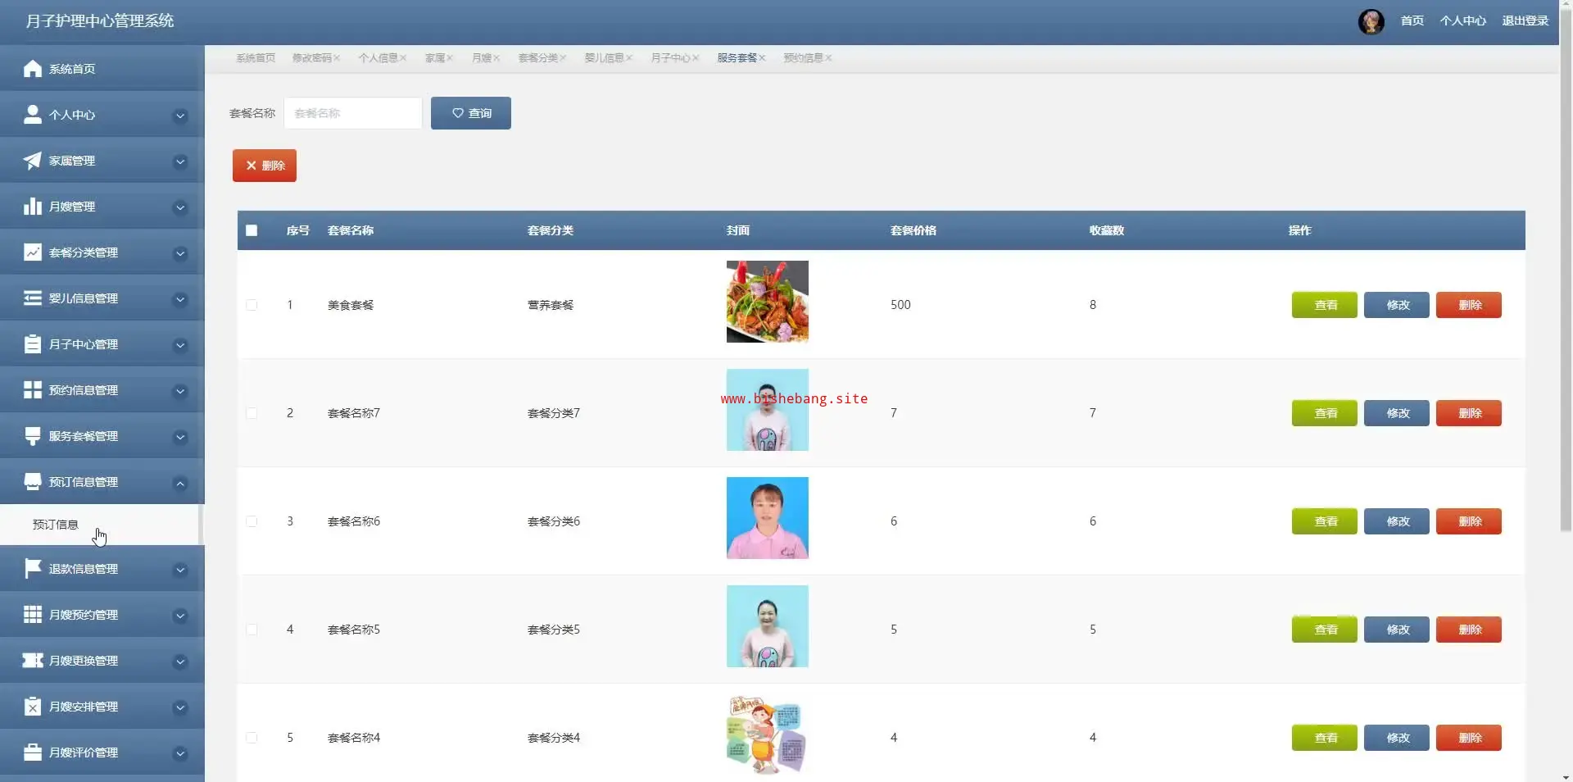Click the person icon for 个人中心
The image size is (1573, 782).
pyautogui.click(x=32, y=115)
